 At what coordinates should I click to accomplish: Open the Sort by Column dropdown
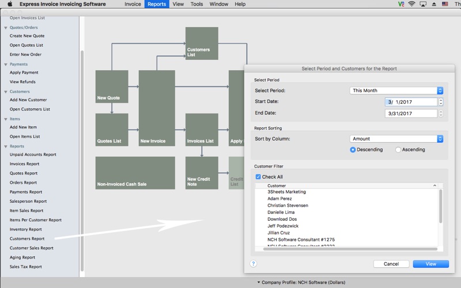click(396, 139)
